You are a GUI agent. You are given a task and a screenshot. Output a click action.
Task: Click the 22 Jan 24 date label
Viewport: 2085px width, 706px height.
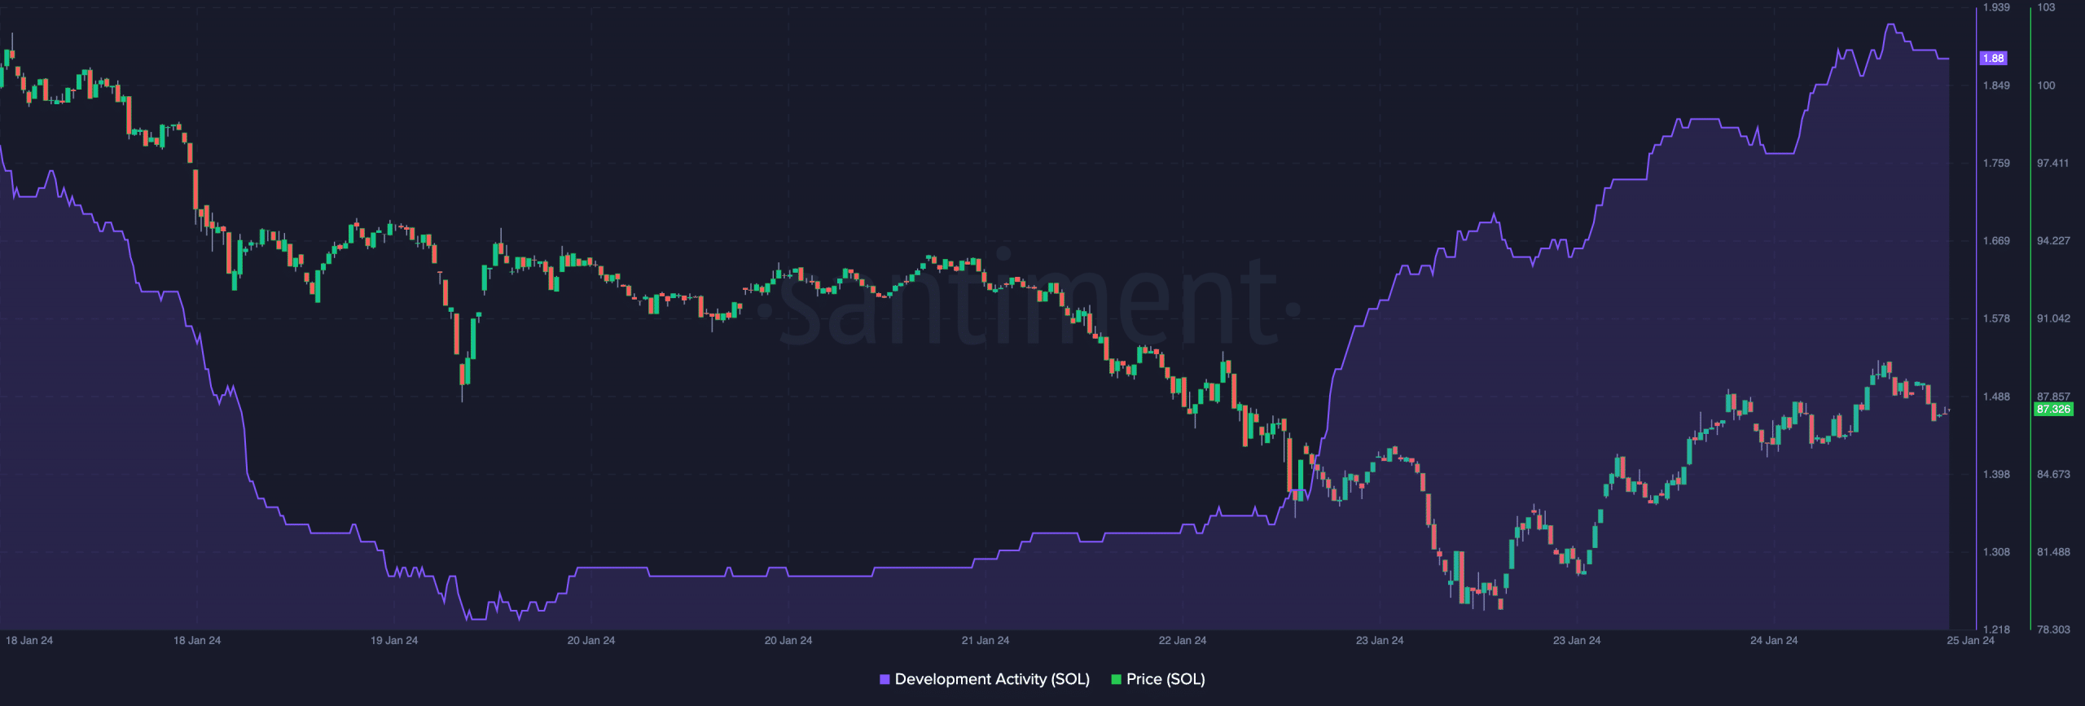click(1183, 640)
